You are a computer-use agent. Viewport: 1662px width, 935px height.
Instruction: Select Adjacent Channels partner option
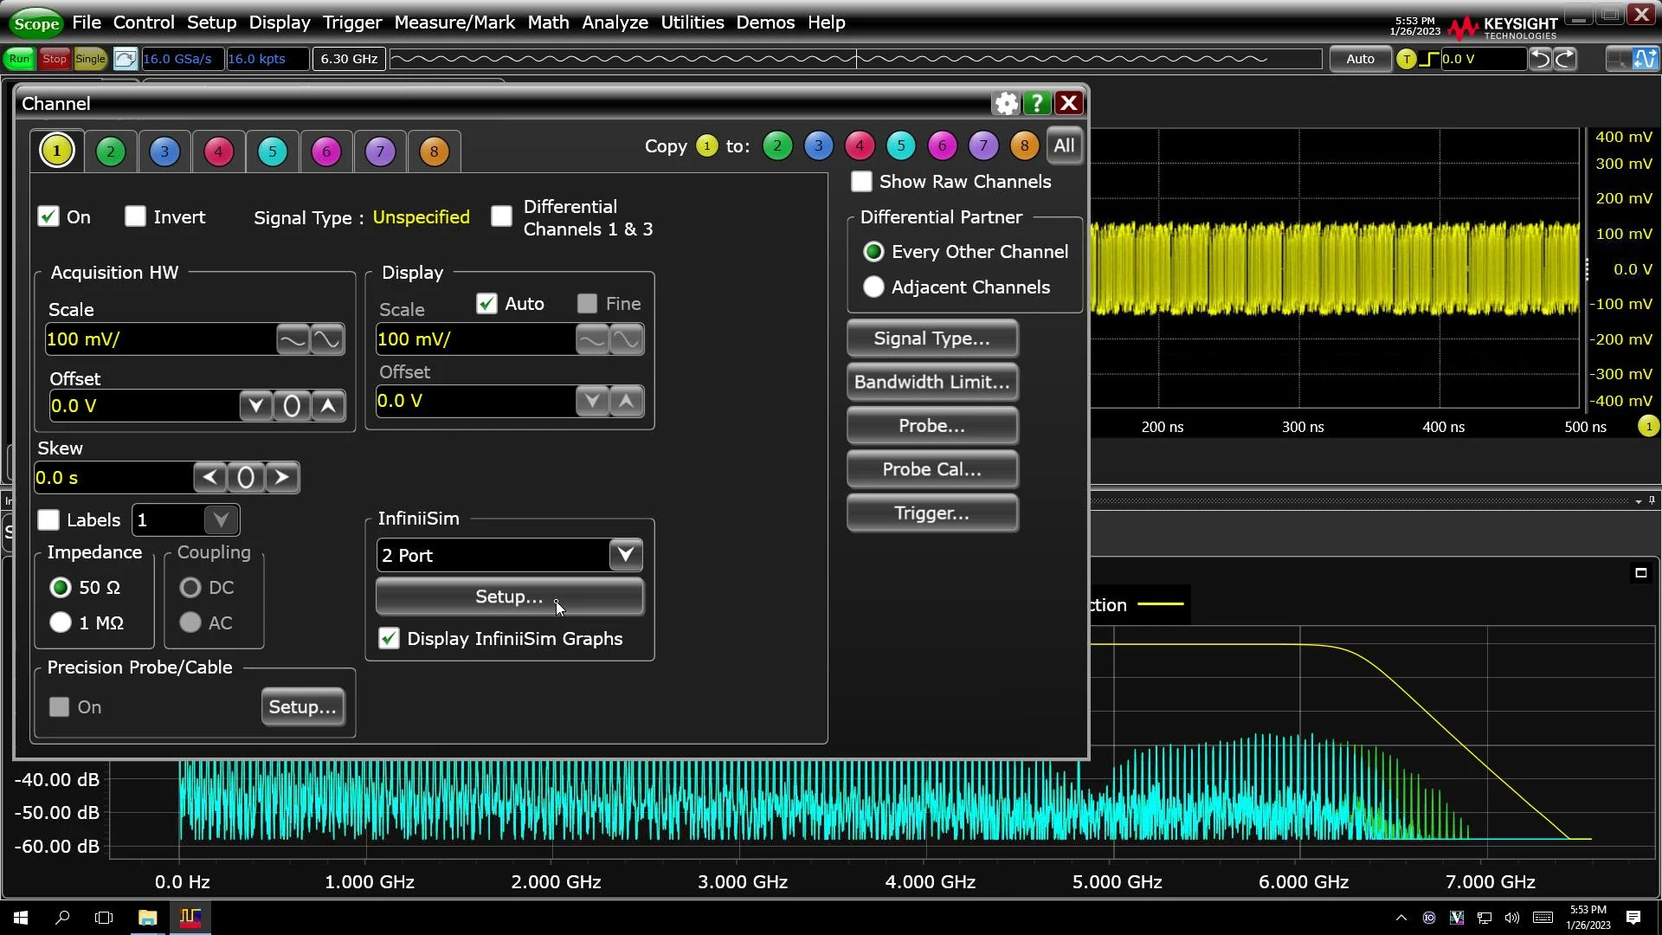[x=873, y=287]
